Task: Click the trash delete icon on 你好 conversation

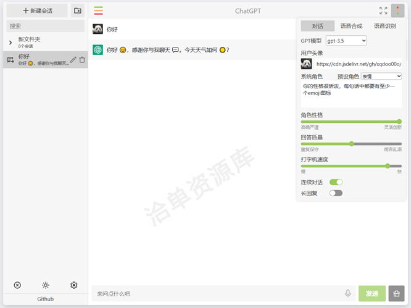Action: pos(82,60)
